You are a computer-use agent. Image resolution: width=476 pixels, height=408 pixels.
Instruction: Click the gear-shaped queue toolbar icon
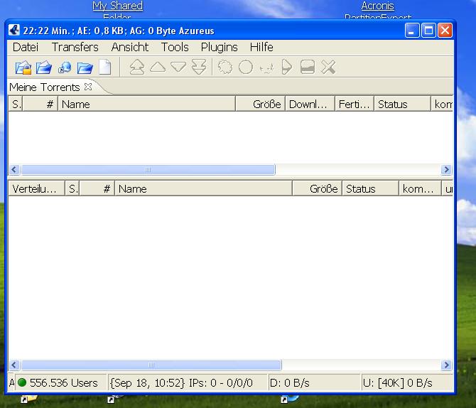pyautogui.click(x=225, y=67)
